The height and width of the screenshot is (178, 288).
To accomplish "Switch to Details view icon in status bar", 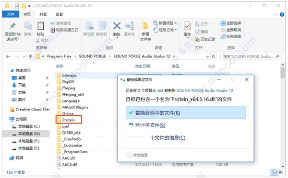I will pyautogui.click(x=274, y=172).
